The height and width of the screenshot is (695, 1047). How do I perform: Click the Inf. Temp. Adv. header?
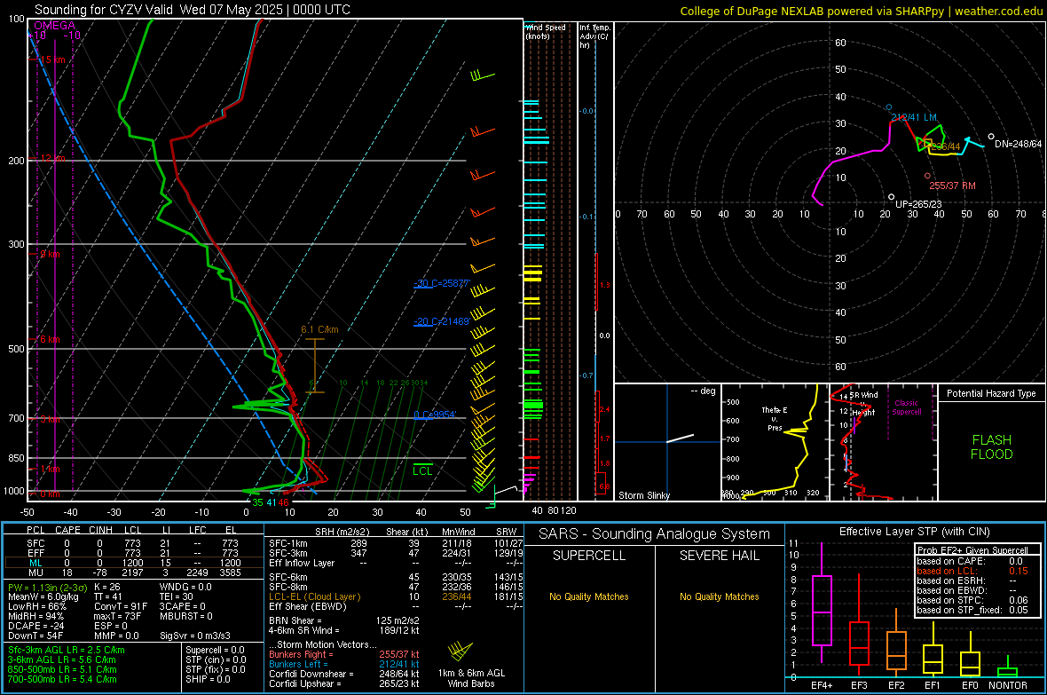click(x=594, y=36)
